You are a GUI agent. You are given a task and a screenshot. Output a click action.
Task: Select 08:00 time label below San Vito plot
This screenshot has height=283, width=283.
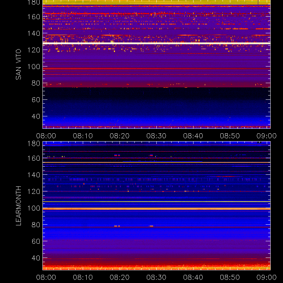[x=46, y=136]
